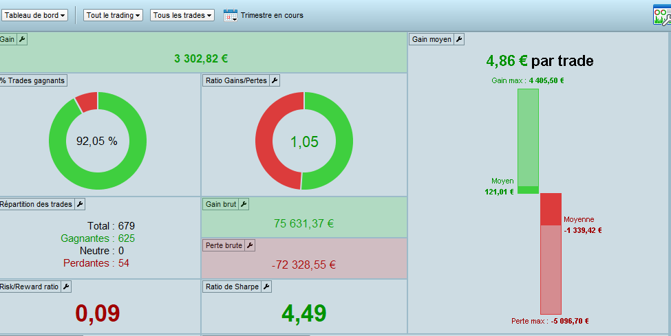The height and width of the screenshot is (336, 671).
Task: Click the Gagnantes : 625 line
Action: click(x=98, y=238)
